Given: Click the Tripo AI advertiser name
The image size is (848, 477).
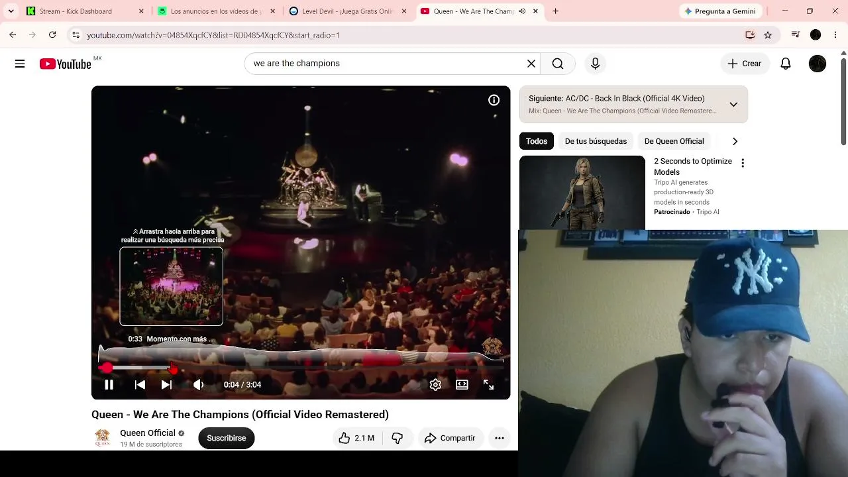Looking at the screenshot, I should click(x=708, y=212).
